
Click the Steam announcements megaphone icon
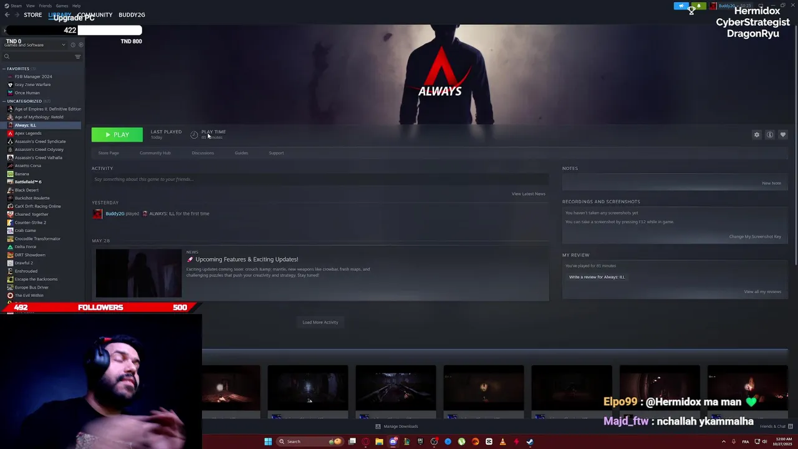coord(681,6)
